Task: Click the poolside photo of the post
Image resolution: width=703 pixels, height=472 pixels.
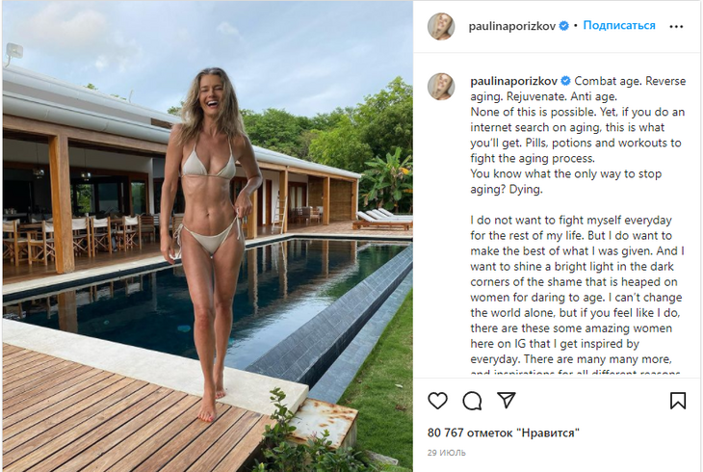Action: coord(208,236)
